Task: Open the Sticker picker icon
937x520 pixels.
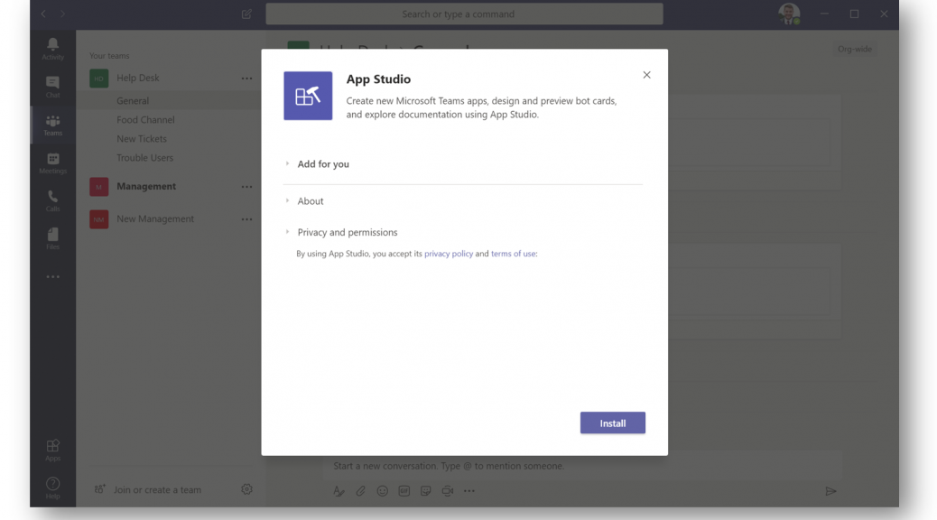Action: tap(425, 491)
